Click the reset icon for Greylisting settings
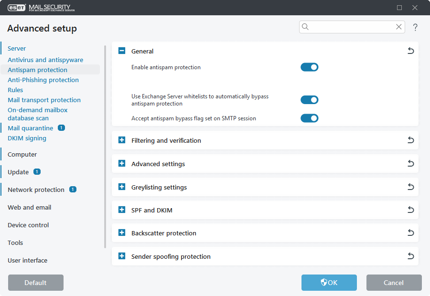This screenshot has width=430, height=296. 410,186
